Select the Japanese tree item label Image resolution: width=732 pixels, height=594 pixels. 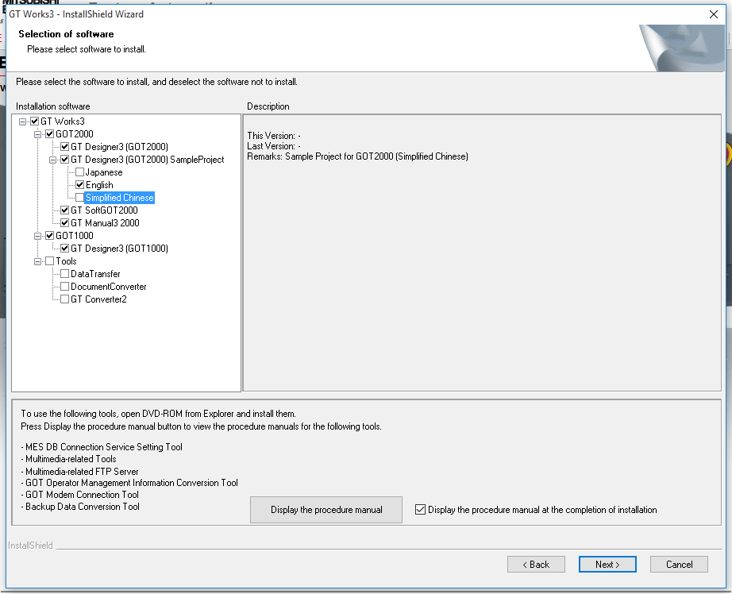104,172
